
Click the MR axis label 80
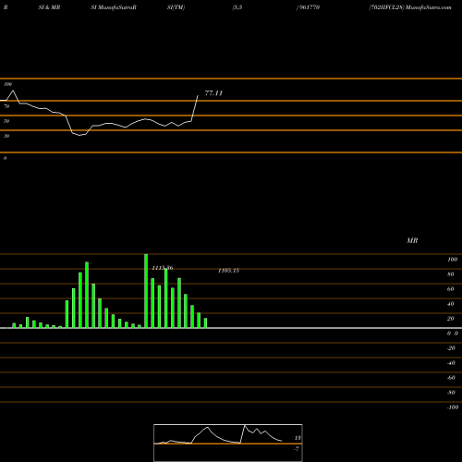tap(451, 274)
